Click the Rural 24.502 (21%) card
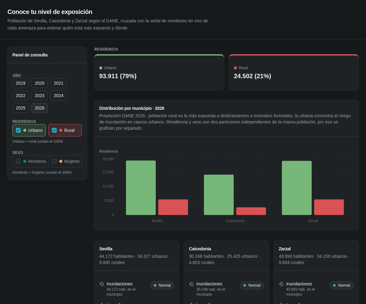The width and height of the screenshot is (366, 304). pos(294,72)
